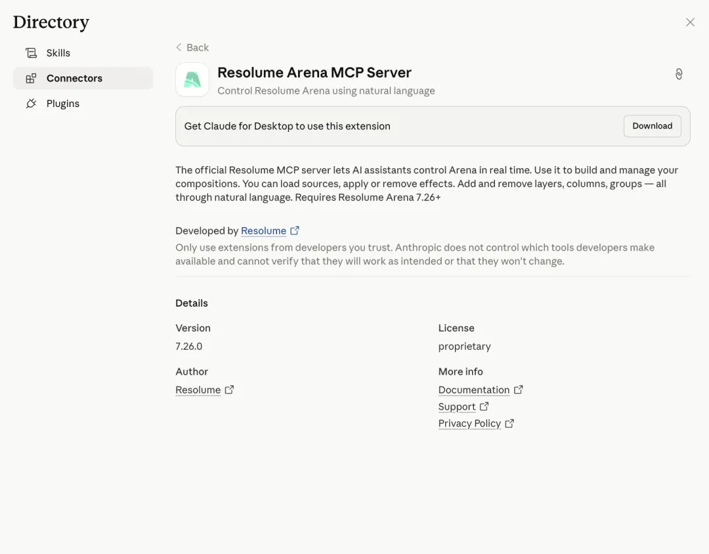Click external link icon beside Developed by Resolume
This screenshot has height=554, width=709.
tap(295, 230)
